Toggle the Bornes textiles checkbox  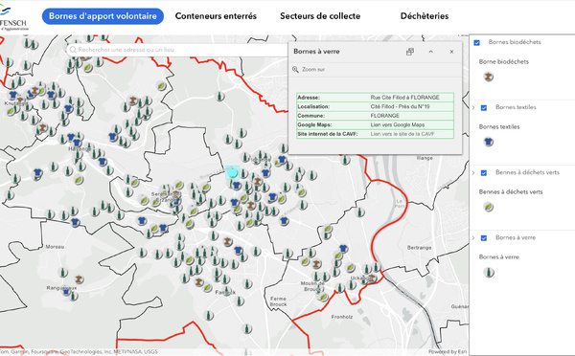(x=484, y=108)
